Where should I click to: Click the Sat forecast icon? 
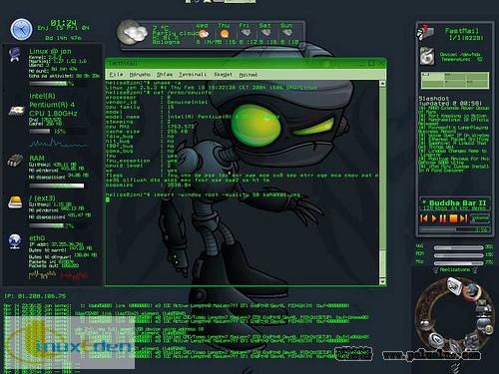coord(265,33)
